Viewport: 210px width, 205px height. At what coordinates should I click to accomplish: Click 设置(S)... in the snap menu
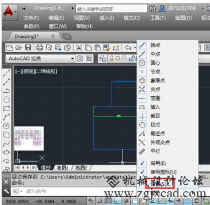tap(159, 184)
